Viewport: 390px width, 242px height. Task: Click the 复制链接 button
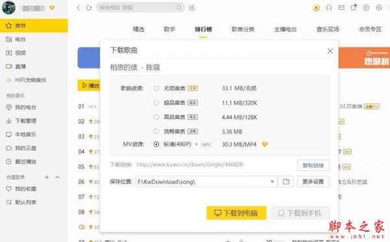[313, 165]
